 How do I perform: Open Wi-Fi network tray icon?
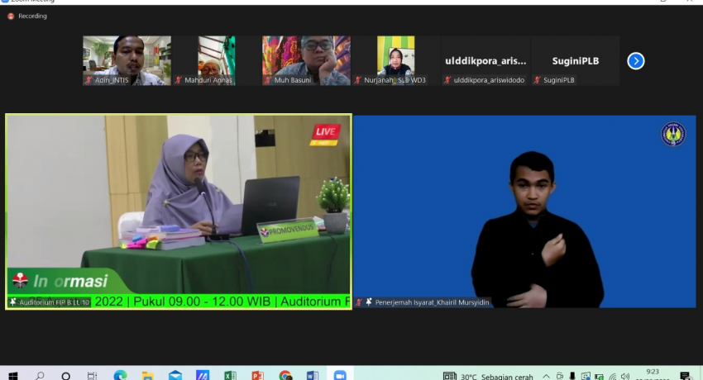[x=612, y=377]
